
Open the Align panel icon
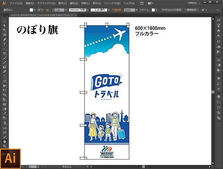point(218,113)
